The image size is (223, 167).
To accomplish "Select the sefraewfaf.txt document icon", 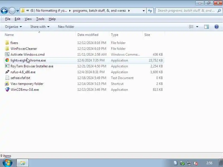I will pyautogui.click(x=7, y=78).
